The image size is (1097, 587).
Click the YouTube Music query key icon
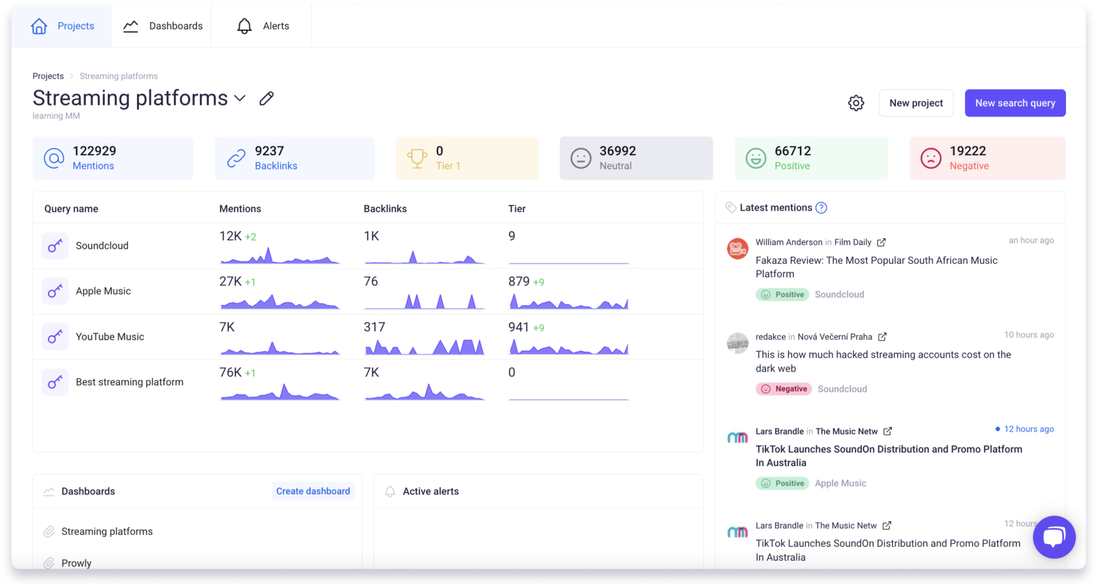[x=55, y=337]
